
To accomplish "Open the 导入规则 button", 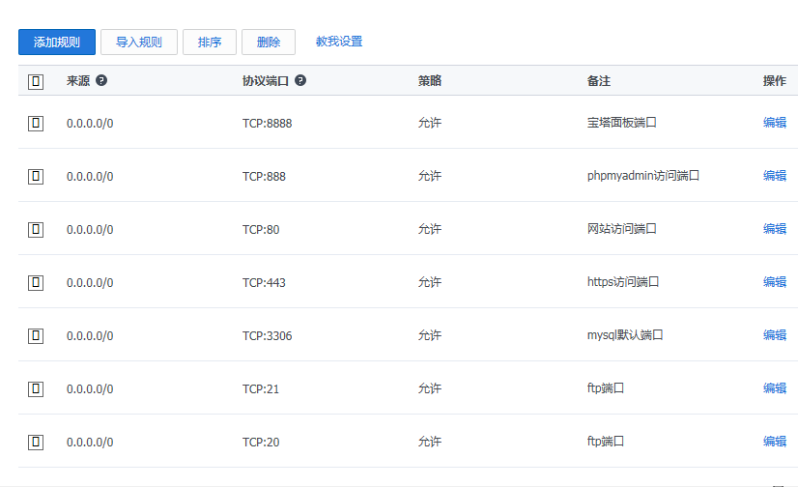I will [x=139, y=42].
